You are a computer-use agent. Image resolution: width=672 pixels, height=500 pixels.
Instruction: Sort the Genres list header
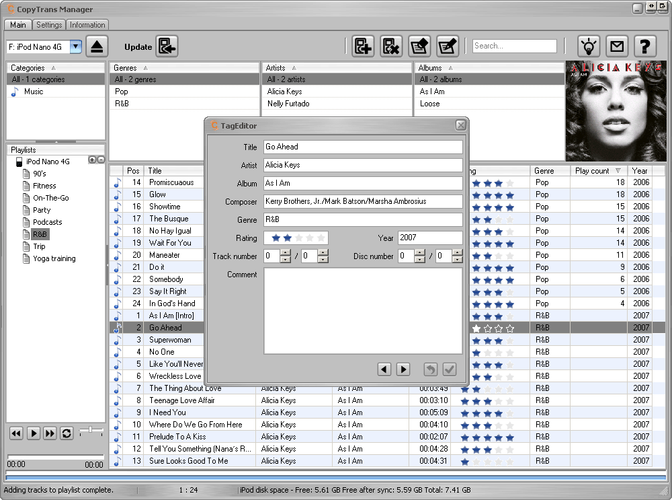click(x=184, y=68)
